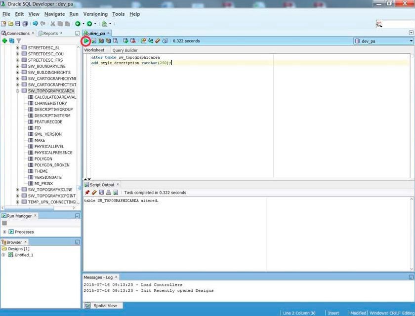The image size is (415, 316).
Task: Run the statement with the green play button
Action: [85, 41]
